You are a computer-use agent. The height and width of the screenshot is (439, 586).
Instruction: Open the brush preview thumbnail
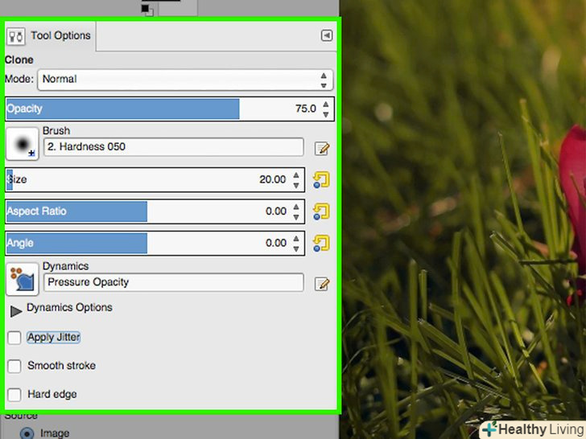tap(23, 144)
